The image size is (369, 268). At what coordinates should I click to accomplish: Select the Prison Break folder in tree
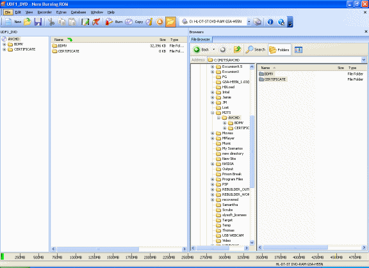(x=229, y=174)
